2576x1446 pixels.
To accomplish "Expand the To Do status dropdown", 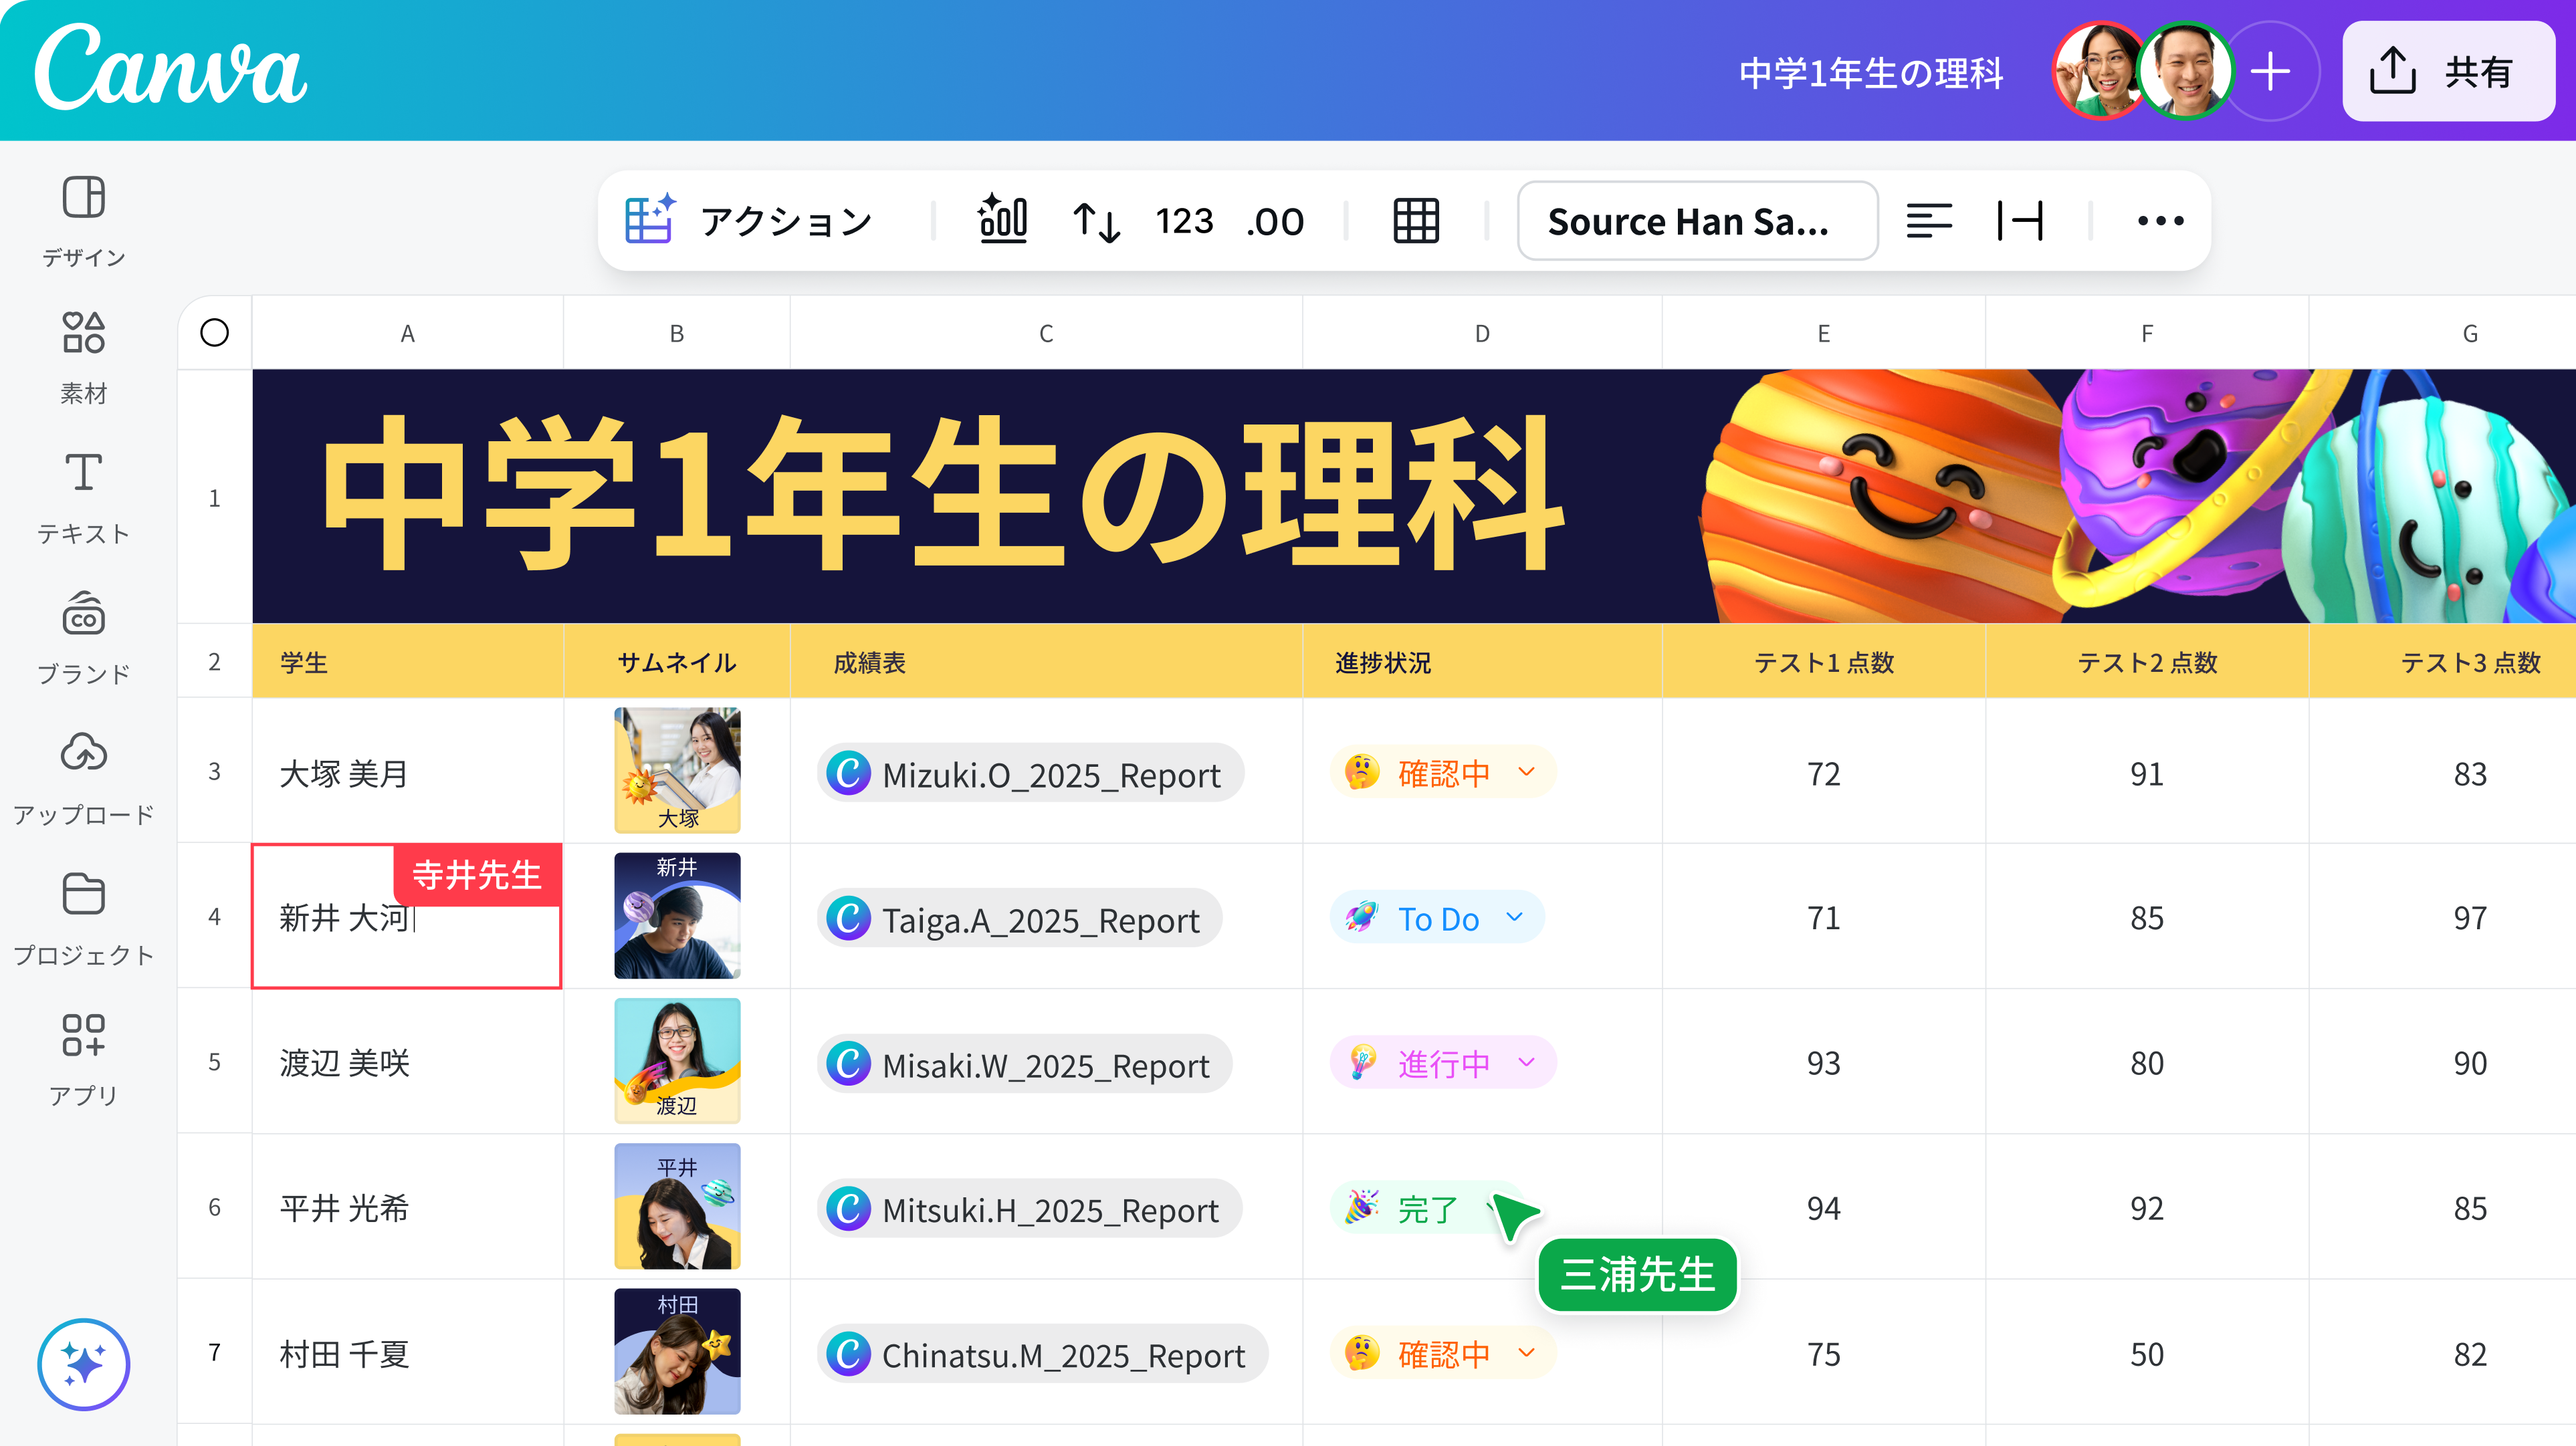I will pyautogui.click(x=1514, y=916).
